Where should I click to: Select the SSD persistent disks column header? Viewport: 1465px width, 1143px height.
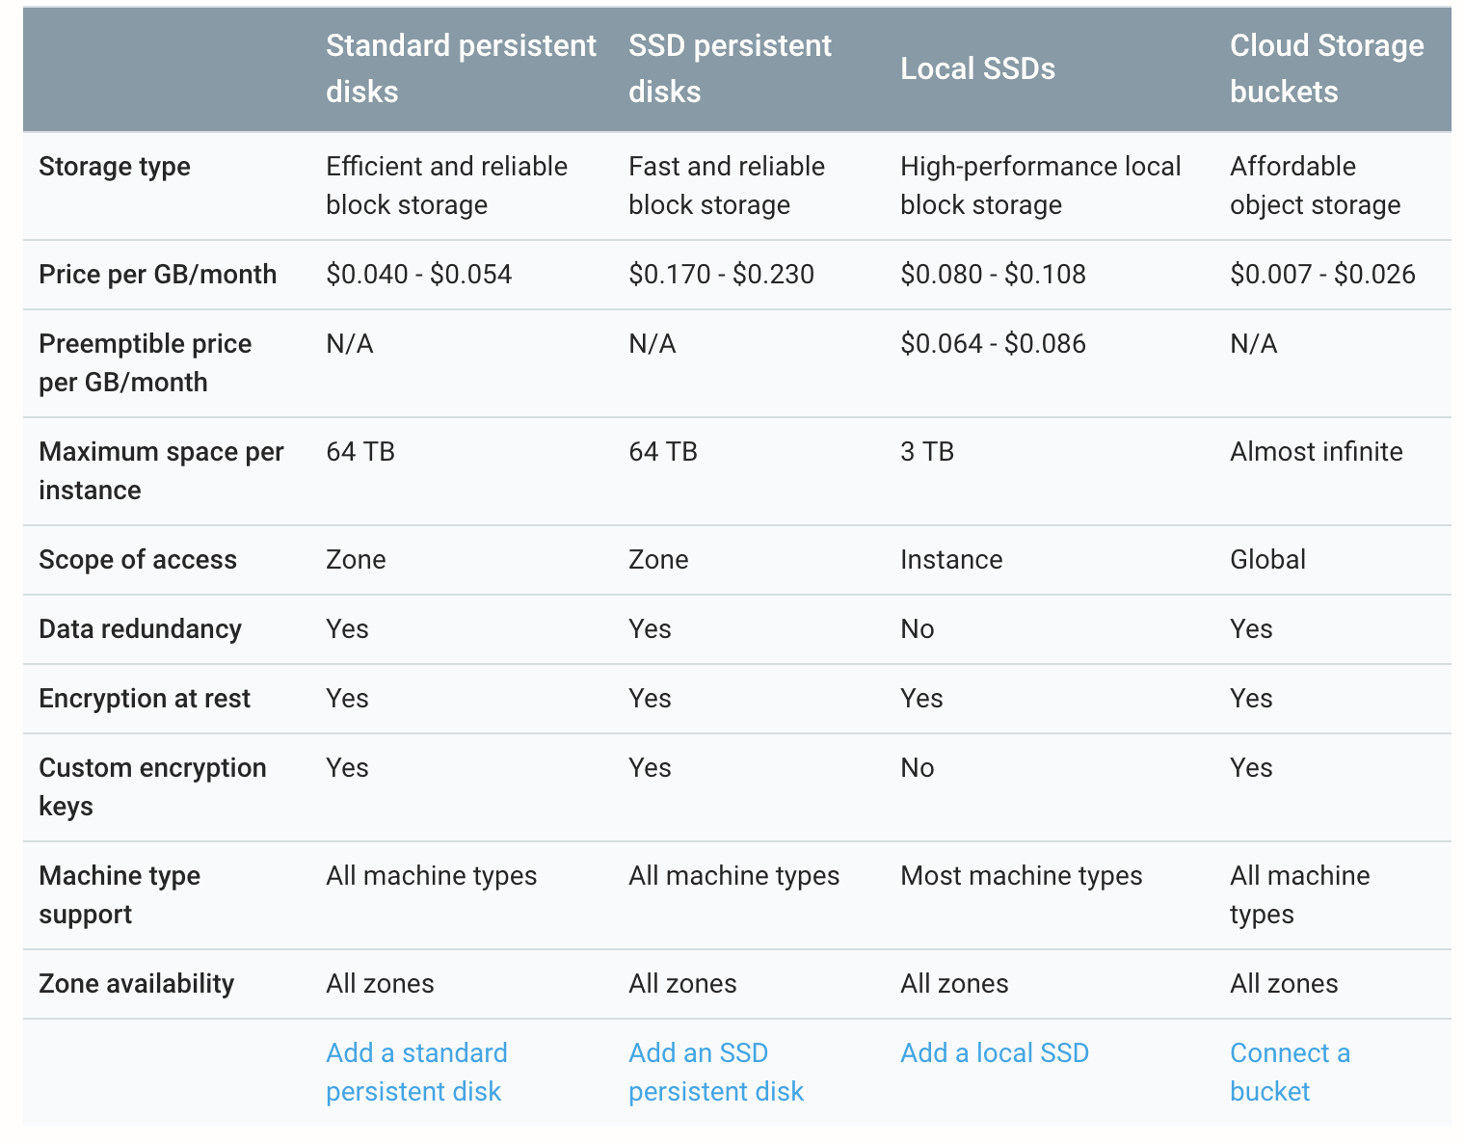click(x=730, y=68)
